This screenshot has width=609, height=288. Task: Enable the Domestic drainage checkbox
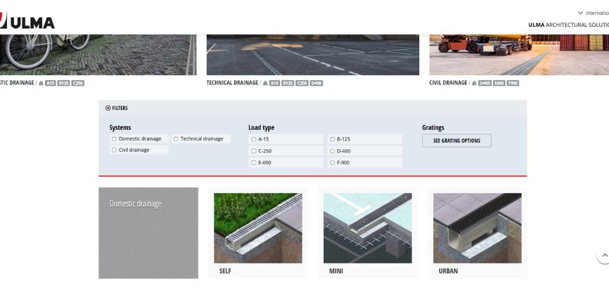pos(114,139)
